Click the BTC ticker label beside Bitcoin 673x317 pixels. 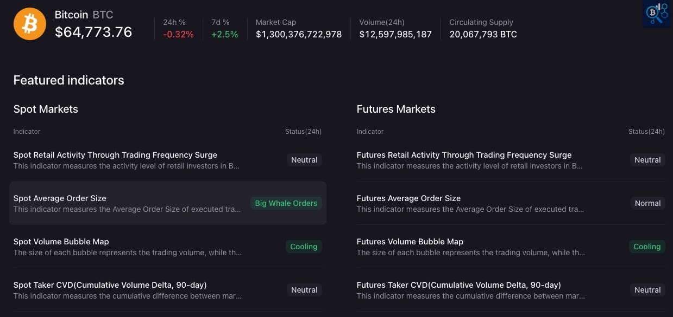point(103,15)
